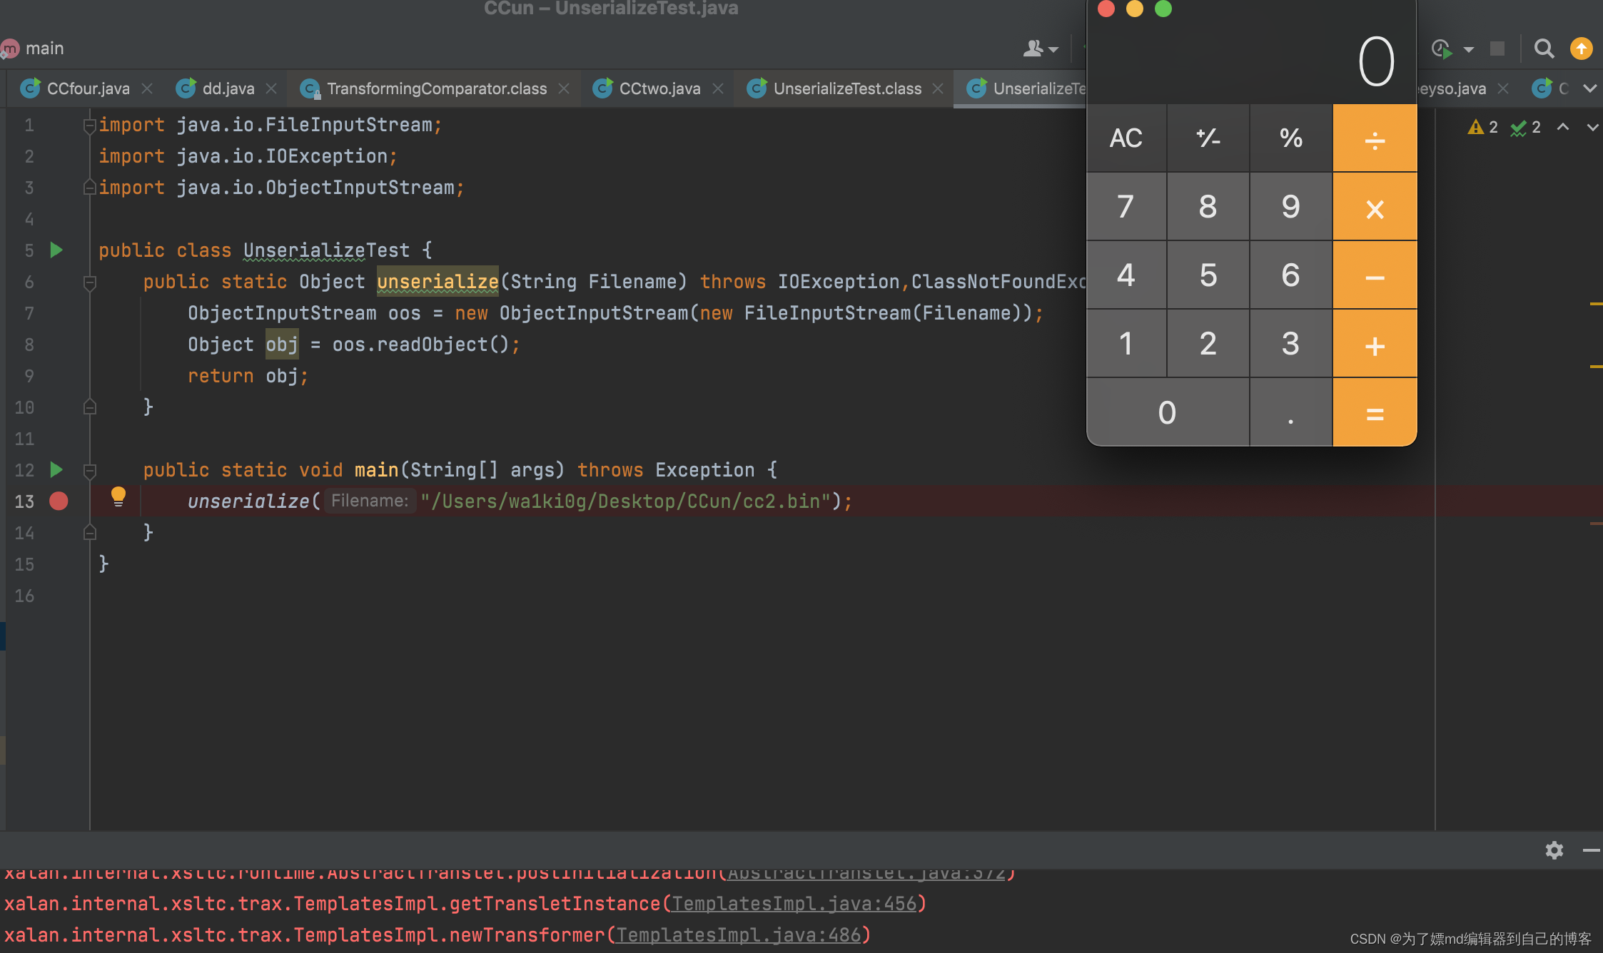
Task: Click the UnserializeTest class name on line 5
Action: click(x=326, y=250)
